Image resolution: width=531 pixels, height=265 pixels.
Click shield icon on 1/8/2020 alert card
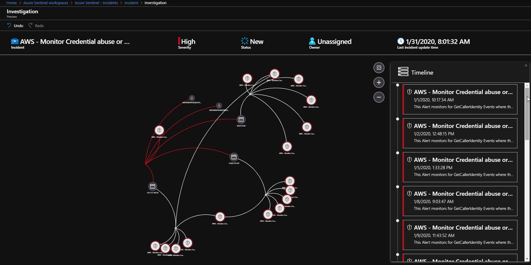[409, 194]
